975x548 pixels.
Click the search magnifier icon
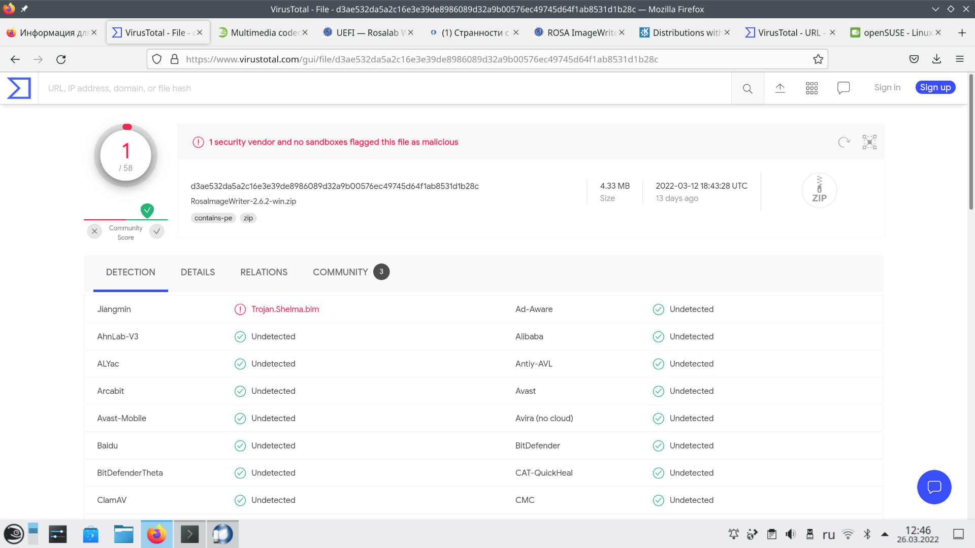(x=747, y=89)
